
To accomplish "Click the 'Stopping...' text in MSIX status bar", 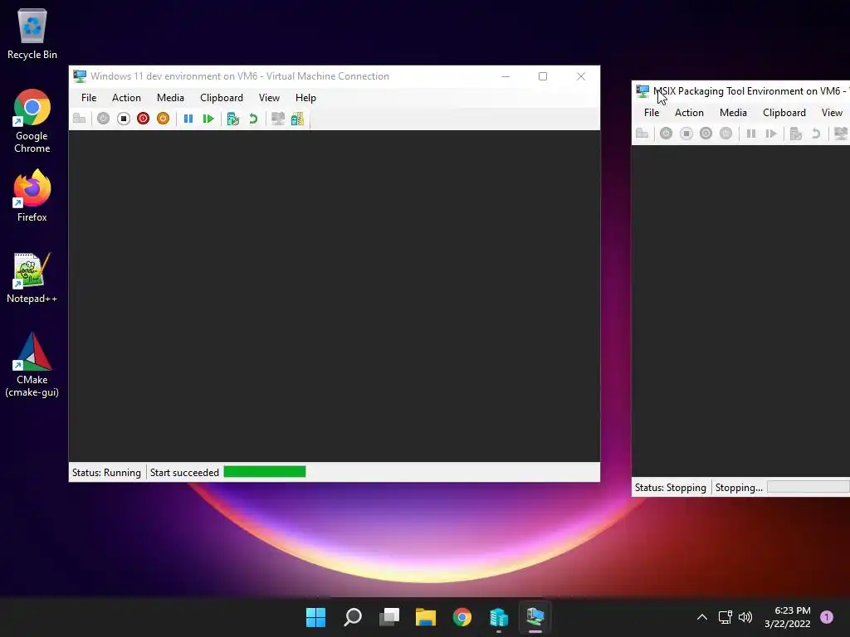I will click(739, 488).
